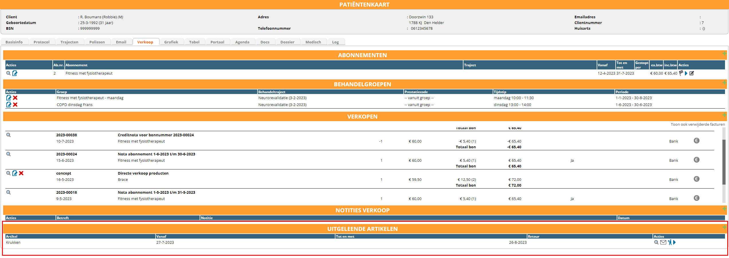The width and height of the screenshot is (729, 258).
Task: Open the Basisinfo tab
Action: tap(14, 42)
